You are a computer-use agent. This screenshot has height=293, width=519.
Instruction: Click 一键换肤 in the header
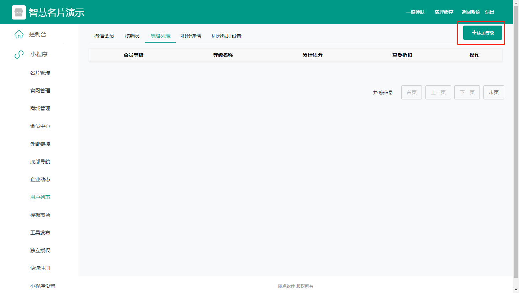(x=415, y=12)
